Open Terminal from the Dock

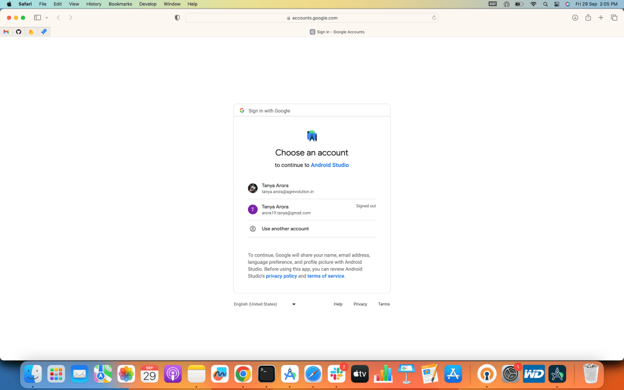266,374
